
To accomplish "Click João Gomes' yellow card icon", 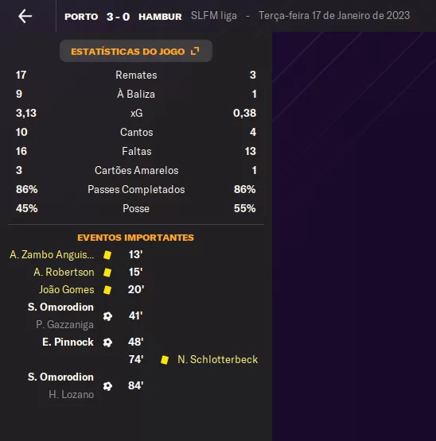I will click(107, 290).
